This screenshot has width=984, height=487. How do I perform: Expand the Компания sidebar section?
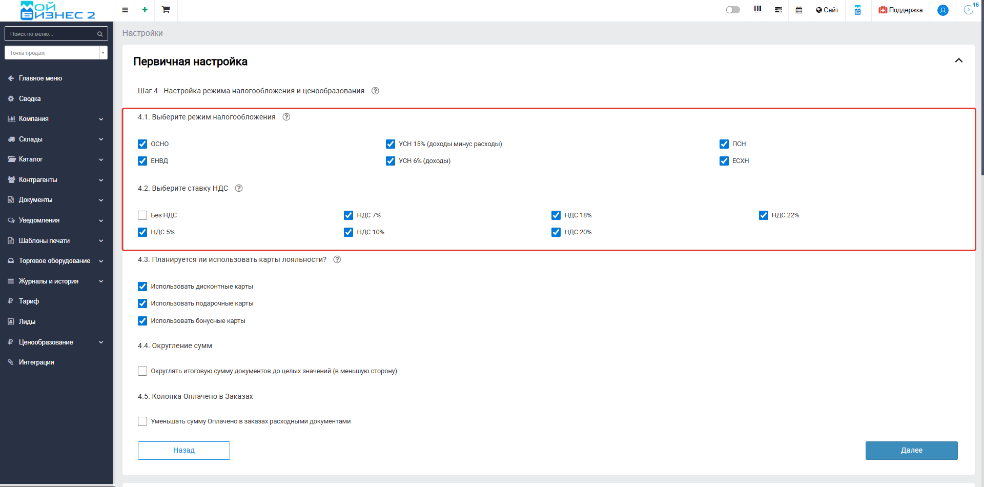tap(56, 119)
